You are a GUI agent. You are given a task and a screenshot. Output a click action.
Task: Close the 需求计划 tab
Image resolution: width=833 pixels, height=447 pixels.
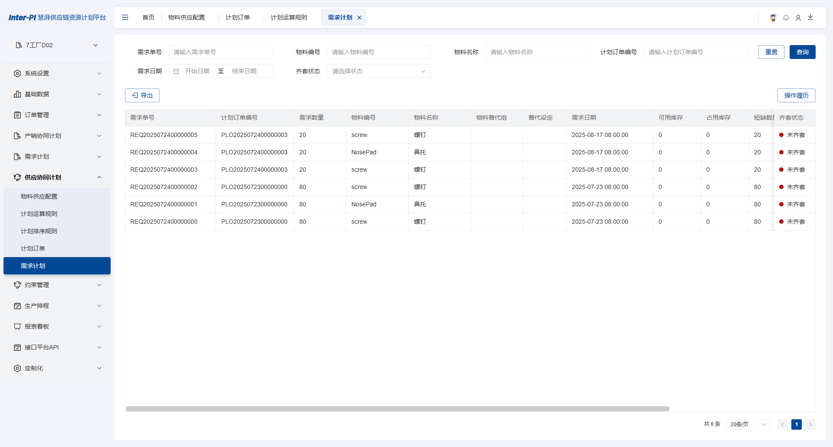(x=359, y=18)
